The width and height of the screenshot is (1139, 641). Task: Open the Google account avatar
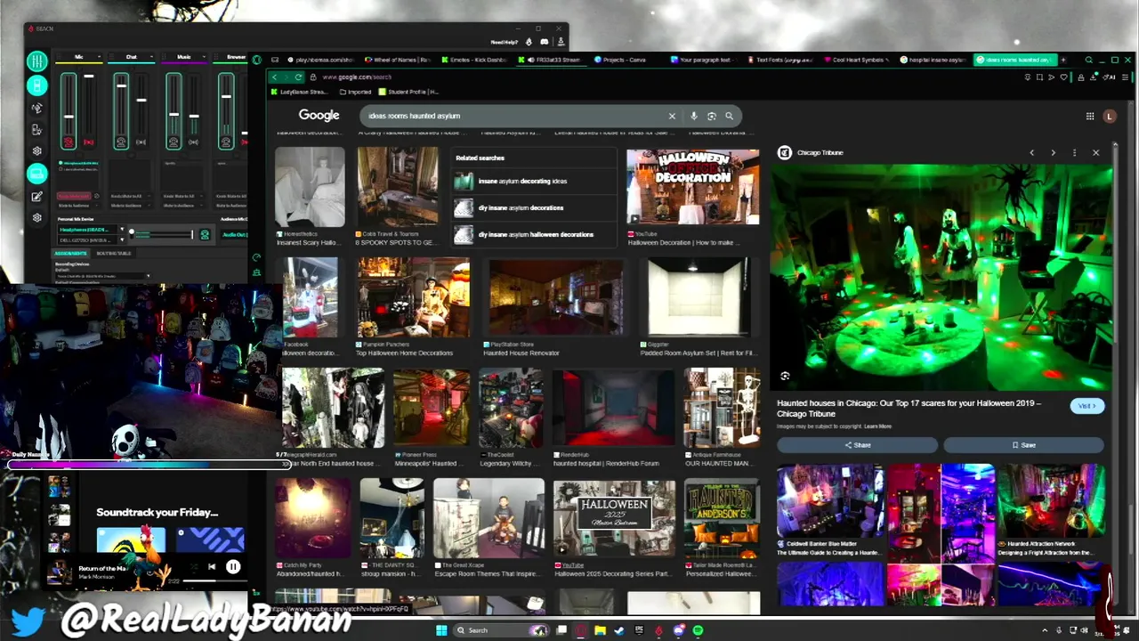1109,116
